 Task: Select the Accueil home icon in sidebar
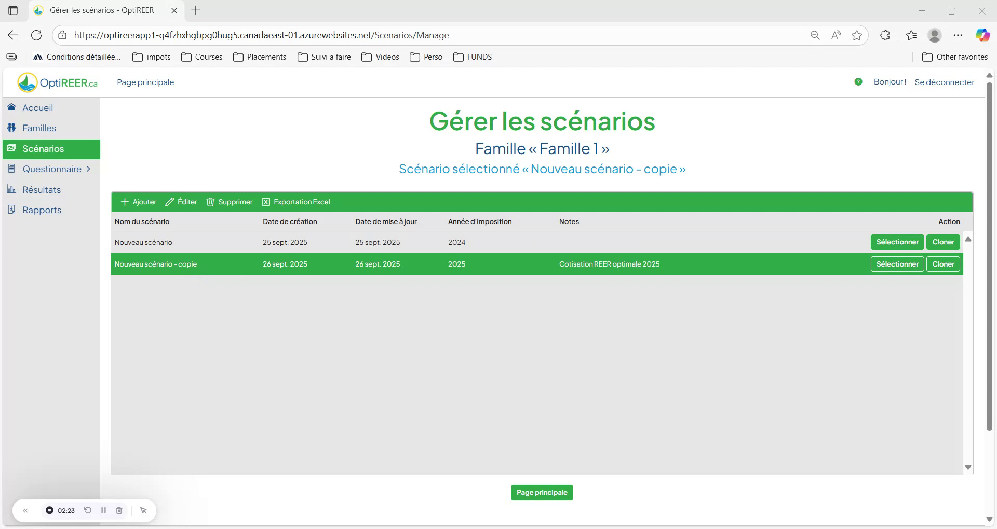pyautogui.click(x=11, y=107)
